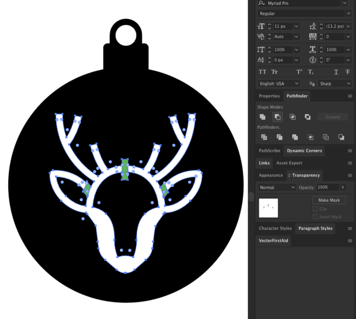Image resolution: width=356 pixels, height=319 pixels.
Task: Click the tracking value field showing 0
Action: 335,37
